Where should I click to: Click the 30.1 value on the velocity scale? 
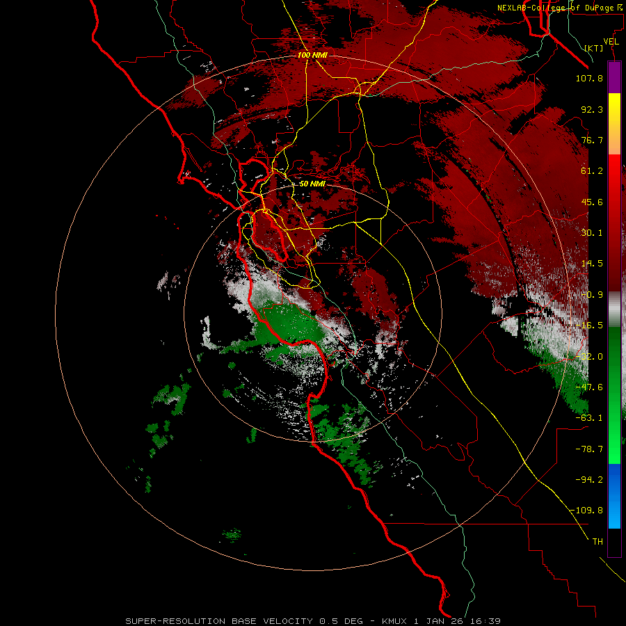(592, 233)
